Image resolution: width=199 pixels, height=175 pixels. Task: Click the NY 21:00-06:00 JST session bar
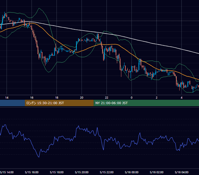pos(146,103)
